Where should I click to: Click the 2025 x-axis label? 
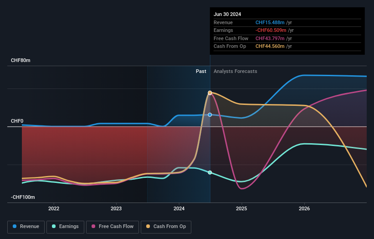(241, 209)
